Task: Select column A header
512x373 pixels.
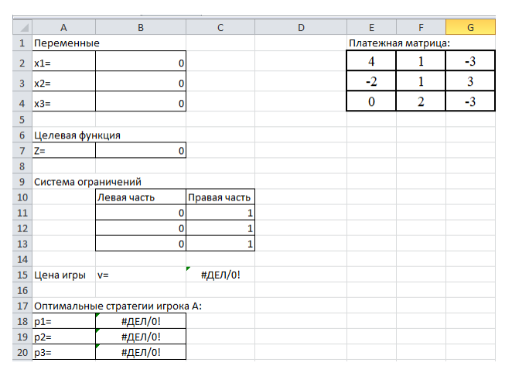Action: pyautogui.click(x=63, y=27)
